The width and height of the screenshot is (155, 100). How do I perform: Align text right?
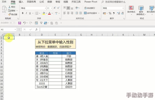pos(72,13)
